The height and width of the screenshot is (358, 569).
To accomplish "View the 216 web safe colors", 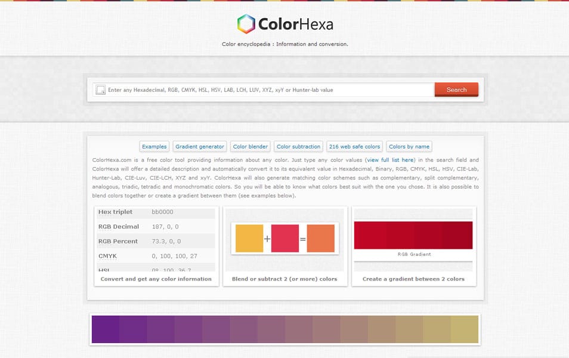I will point(354,146).
